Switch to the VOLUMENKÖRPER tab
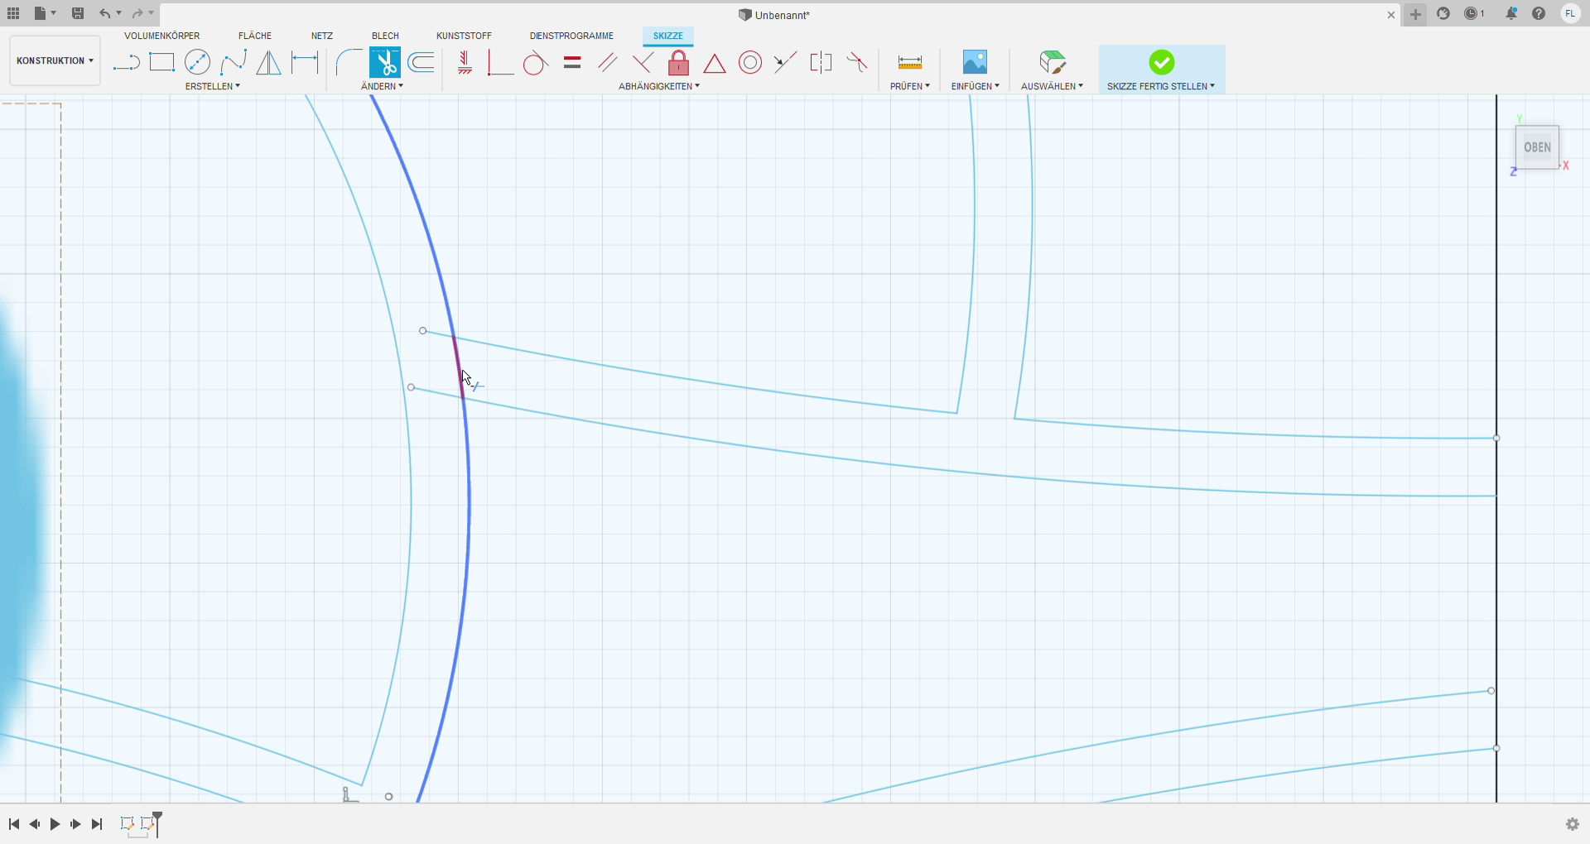The height and width of the screenshot is (844, 1590). tap(161, 36)
